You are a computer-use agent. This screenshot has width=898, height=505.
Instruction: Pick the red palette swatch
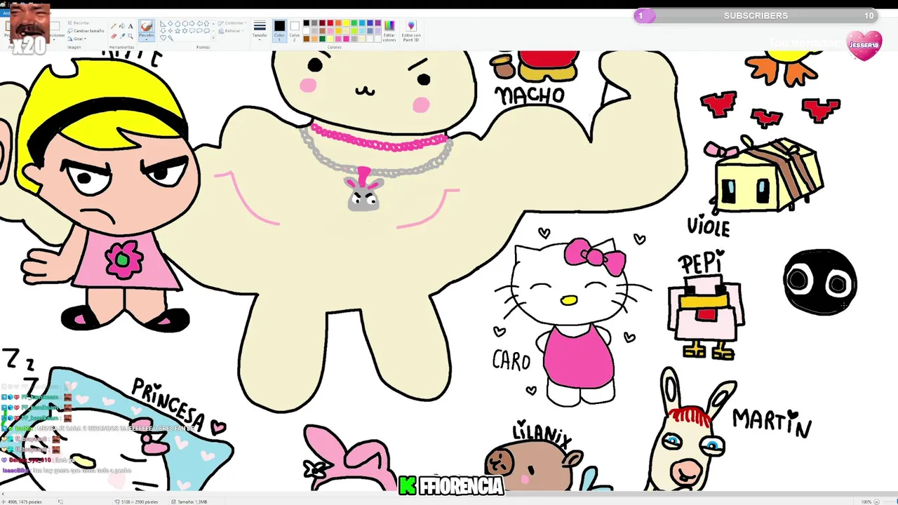pyautogui.click(x=330, y=23)
